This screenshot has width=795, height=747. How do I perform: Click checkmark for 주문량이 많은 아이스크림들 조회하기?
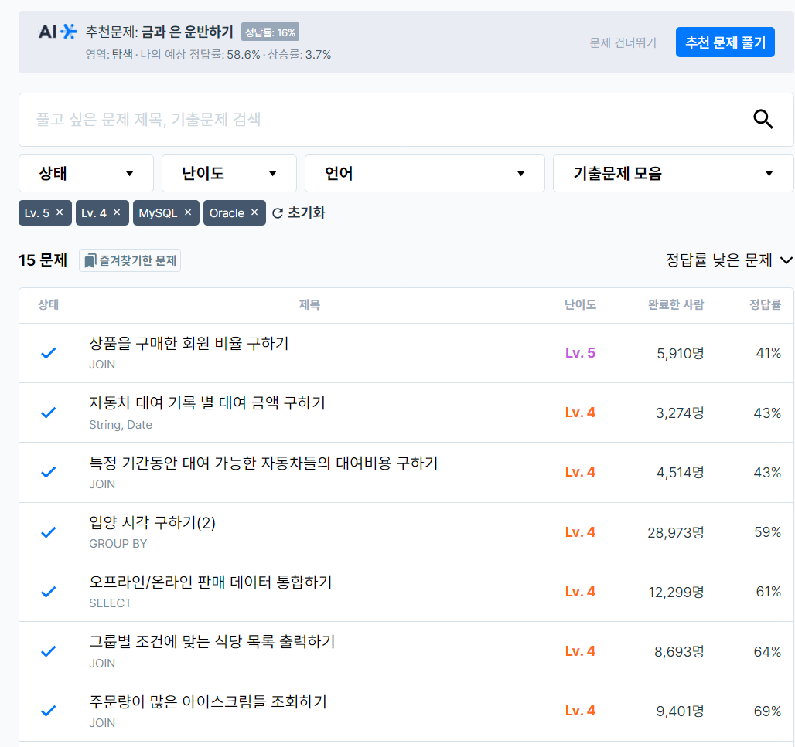(x=48, y=711)
